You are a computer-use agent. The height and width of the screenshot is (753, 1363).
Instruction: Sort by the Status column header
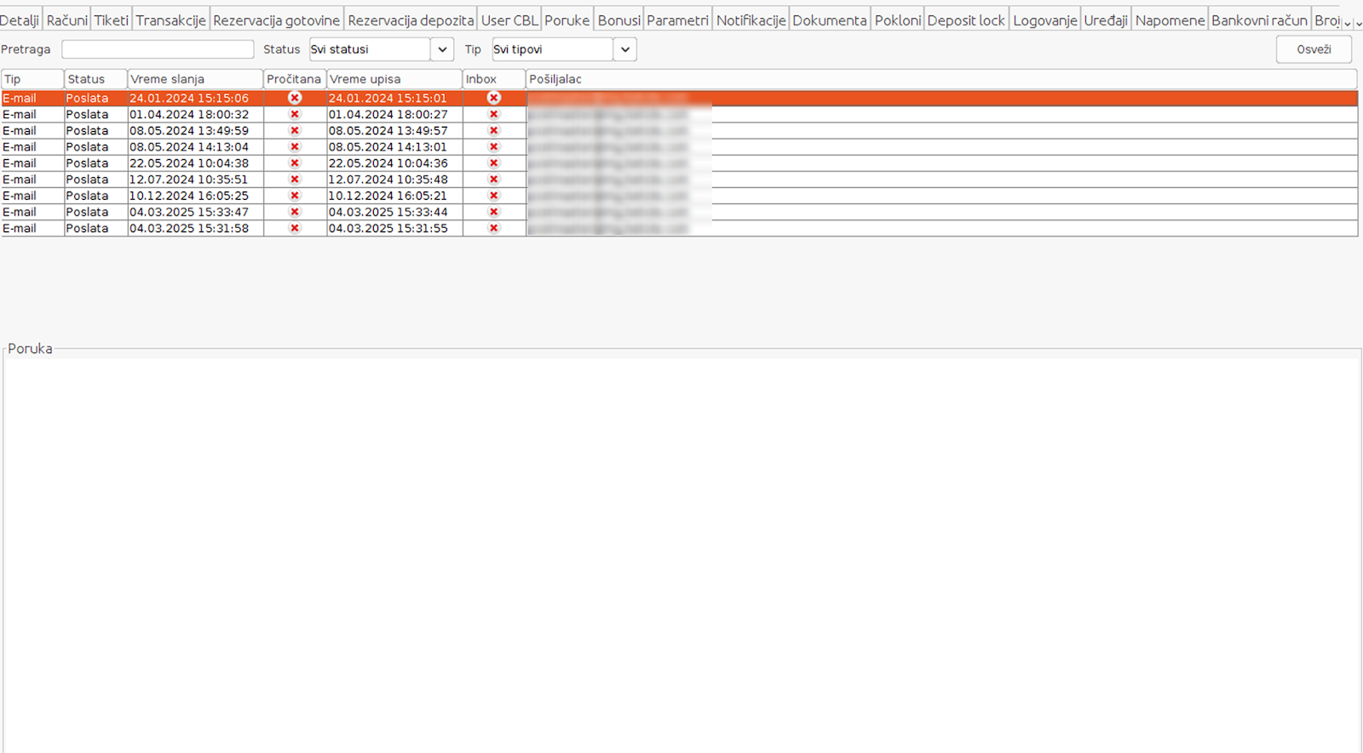pyautogui.click(x=95, y=79)
